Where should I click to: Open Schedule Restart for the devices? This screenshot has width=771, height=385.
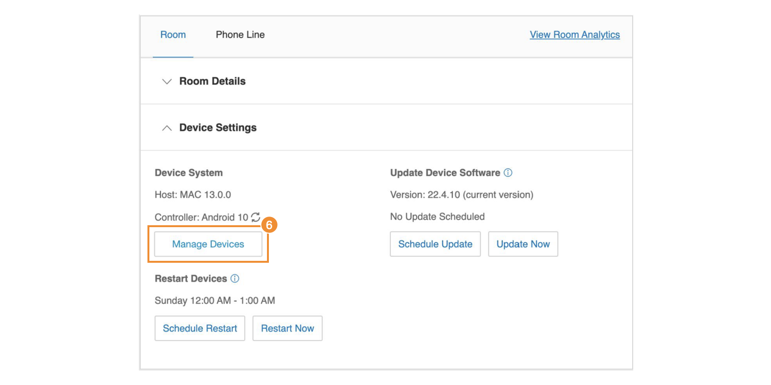[x=199, y=328]
